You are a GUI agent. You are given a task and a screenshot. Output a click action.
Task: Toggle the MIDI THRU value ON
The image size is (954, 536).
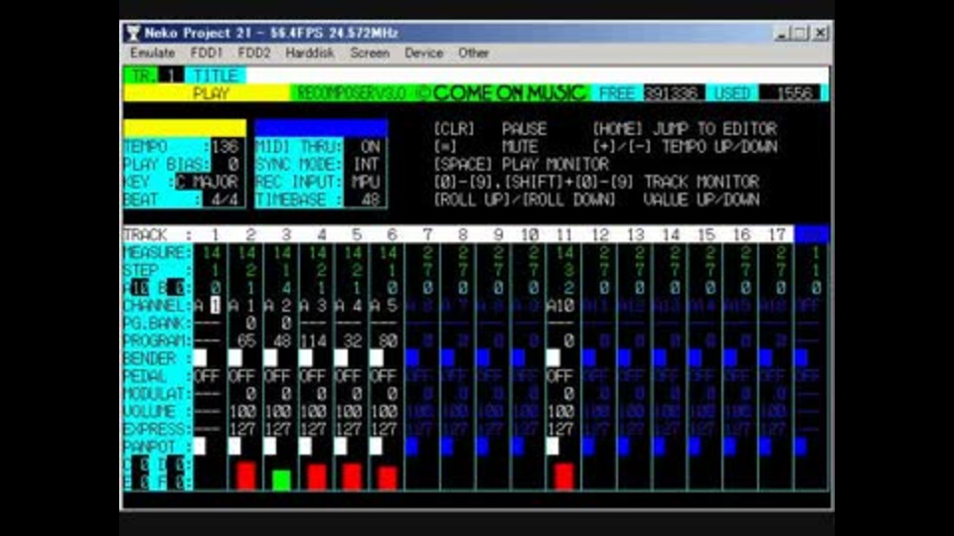point(370,147)
